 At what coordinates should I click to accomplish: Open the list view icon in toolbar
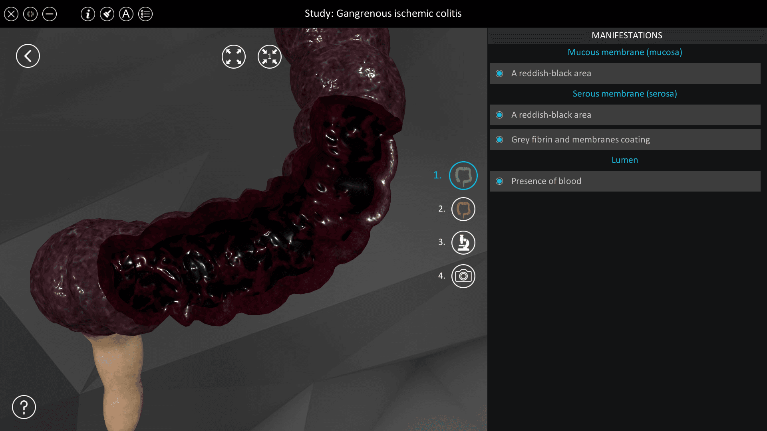(x=145, y=14)
